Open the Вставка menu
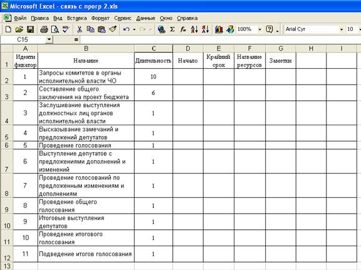 tap(76, 18)
